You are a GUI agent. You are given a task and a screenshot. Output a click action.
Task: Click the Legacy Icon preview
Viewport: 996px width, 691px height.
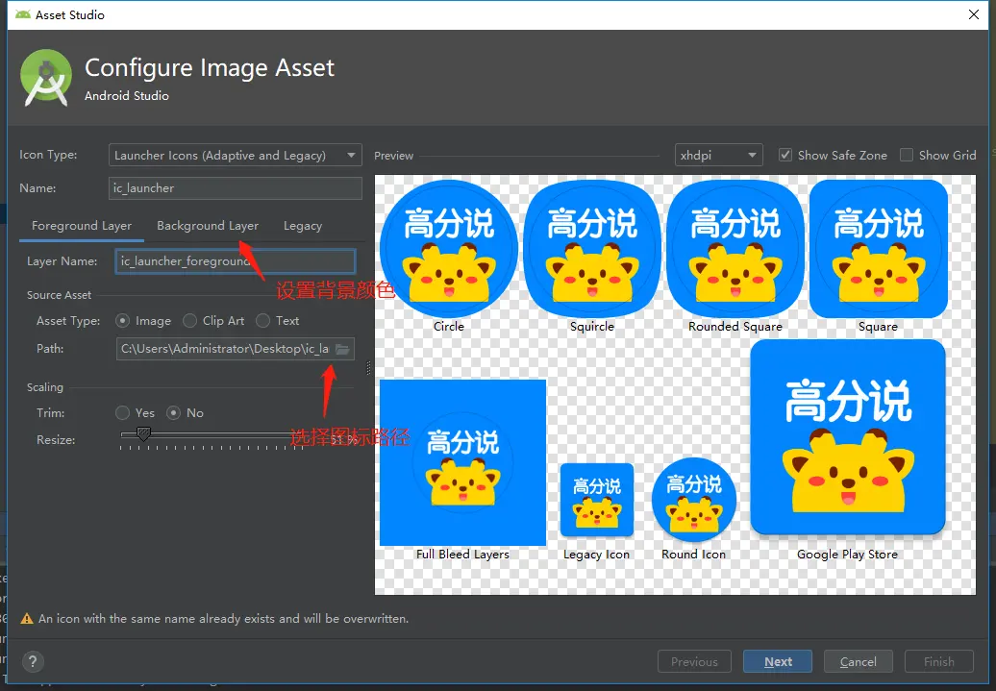[x=596, y=501]
